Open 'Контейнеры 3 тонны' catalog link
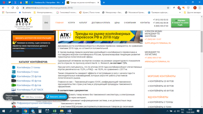The height and width of the screenshot is (114, 203). (x=28, y=67)
